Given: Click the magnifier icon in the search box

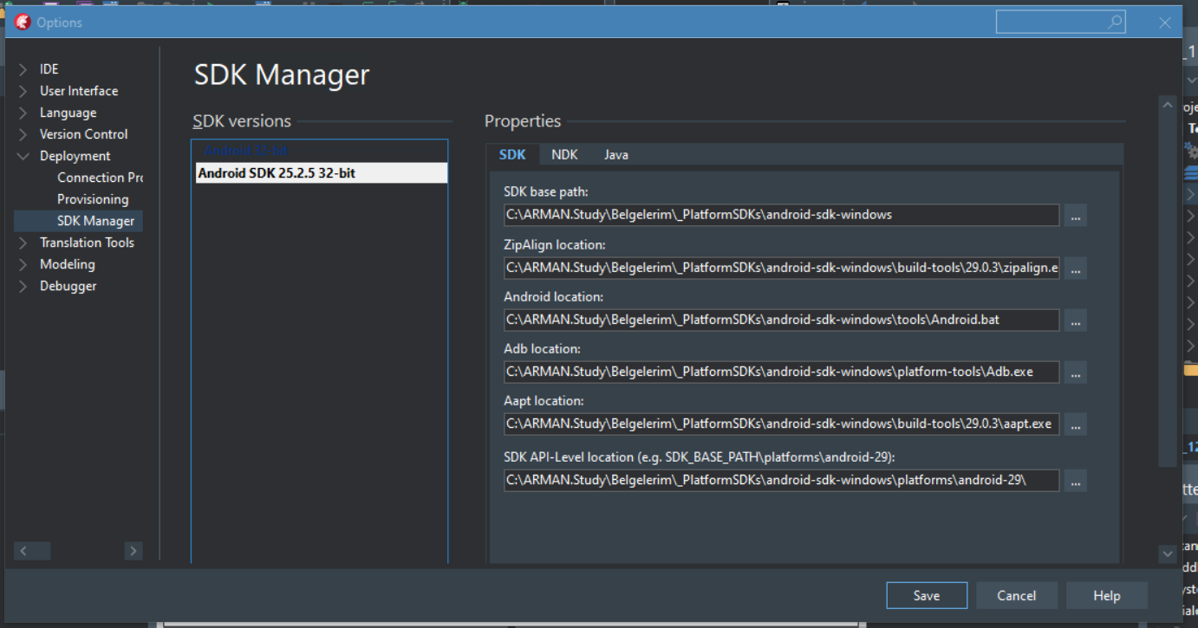Looking at the screenshot, I should (x=1115, y=23).
